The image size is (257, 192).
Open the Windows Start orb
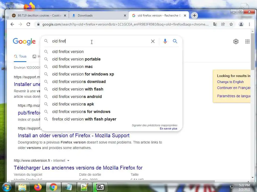pyautogui.click(x=7, y=187)
